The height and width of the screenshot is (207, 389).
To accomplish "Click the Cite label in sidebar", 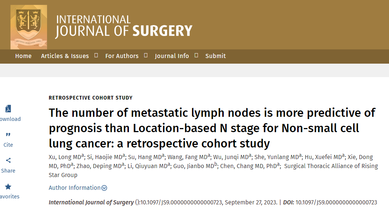I will [x=8, y=145].
